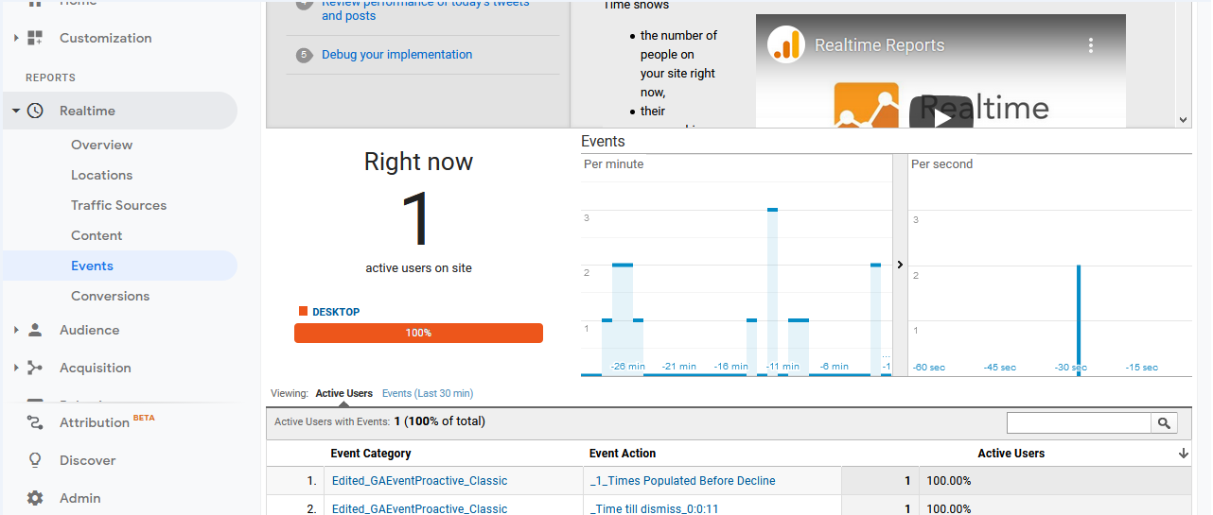Open video more options menu
The image size is (1213, 515).
pyautogui.click(x=1090, y=45)
